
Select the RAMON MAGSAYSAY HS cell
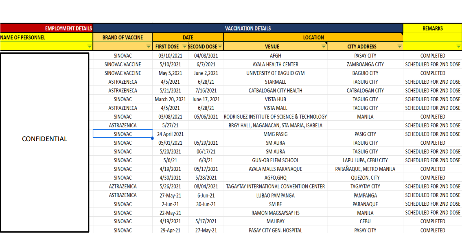[x=275, y=213]
